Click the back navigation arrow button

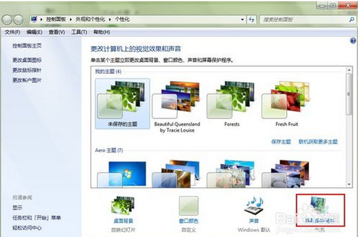(x=7, y=19)
